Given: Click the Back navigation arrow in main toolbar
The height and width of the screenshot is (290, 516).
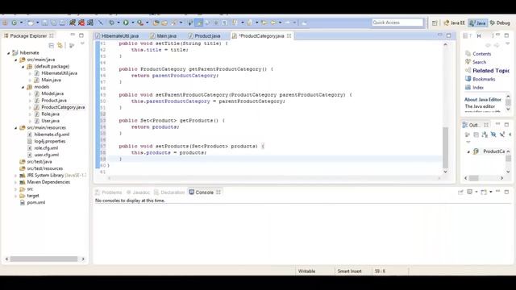Looking at the screenshot, I should coord(273,23).
